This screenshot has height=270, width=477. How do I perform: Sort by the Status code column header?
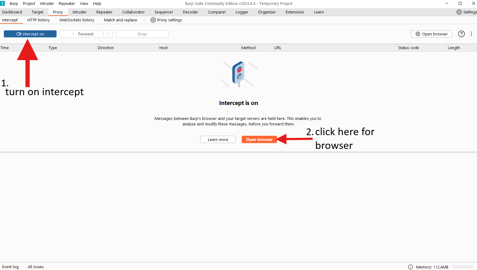click(x=422, y=48)
